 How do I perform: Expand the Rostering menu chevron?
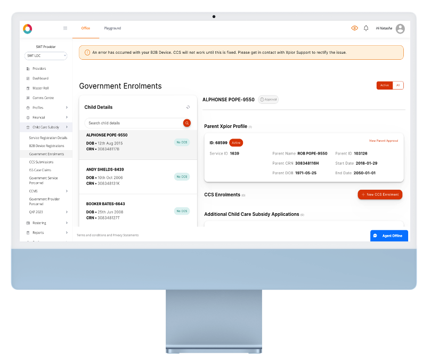[67, 223]
